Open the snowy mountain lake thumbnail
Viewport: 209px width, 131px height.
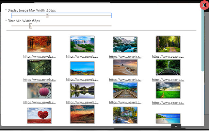125,44
